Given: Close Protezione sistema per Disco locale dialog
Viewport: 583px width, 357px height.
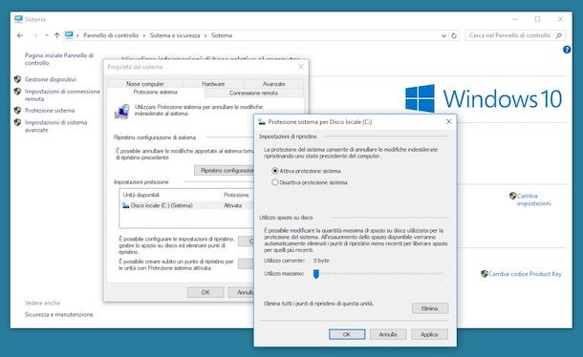Looking at the screenshot, I should [449, 122].
